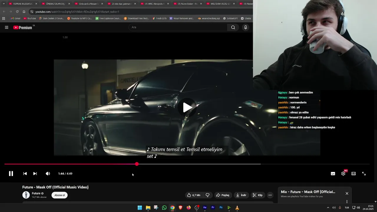Open WhatsApp from the taskbar

164,208
